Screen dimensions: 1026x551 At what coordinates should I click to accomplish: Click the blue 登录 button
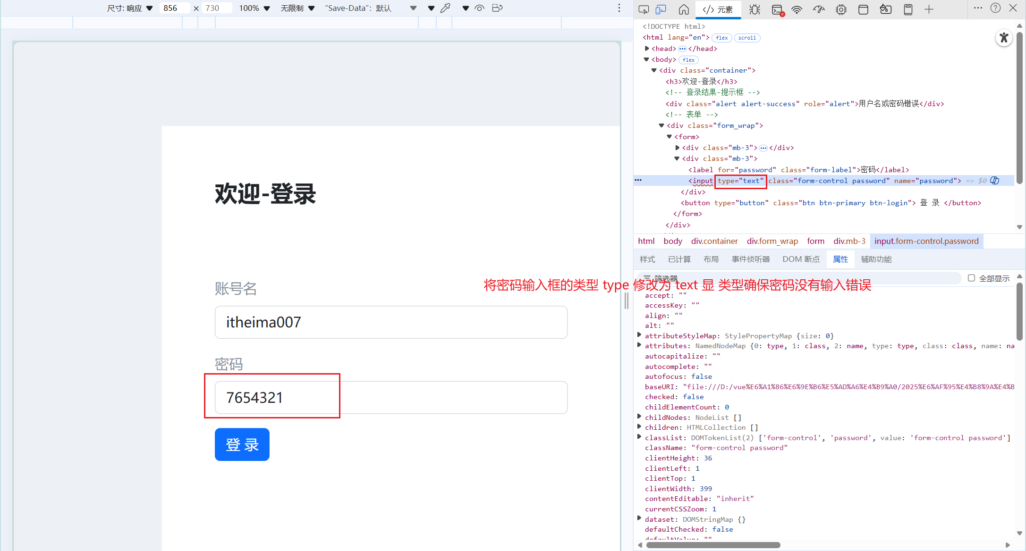tap(242, 444)
